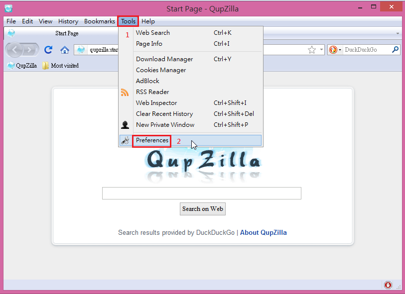Go back using the back arrow button

coord(14,50)
